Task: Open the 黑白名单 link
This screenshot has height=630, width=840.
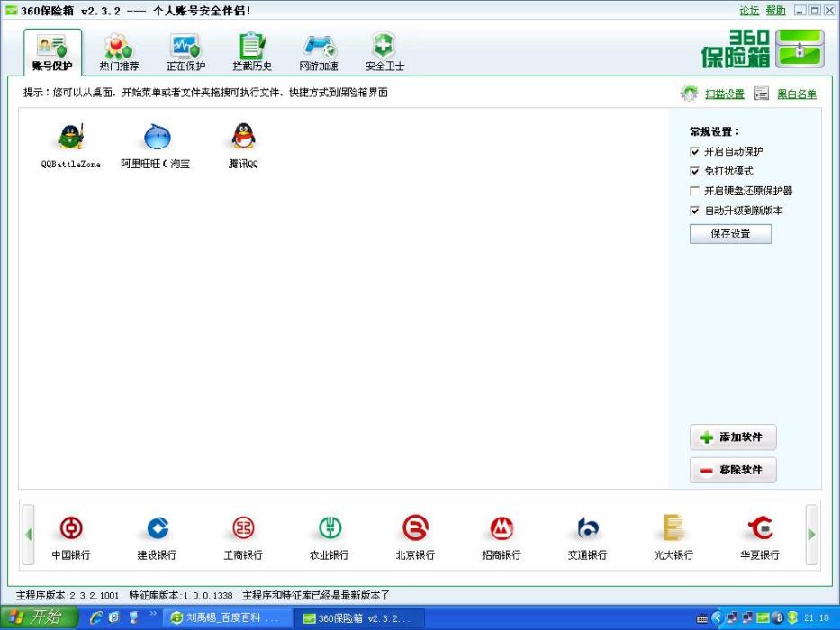Action: 797,94
